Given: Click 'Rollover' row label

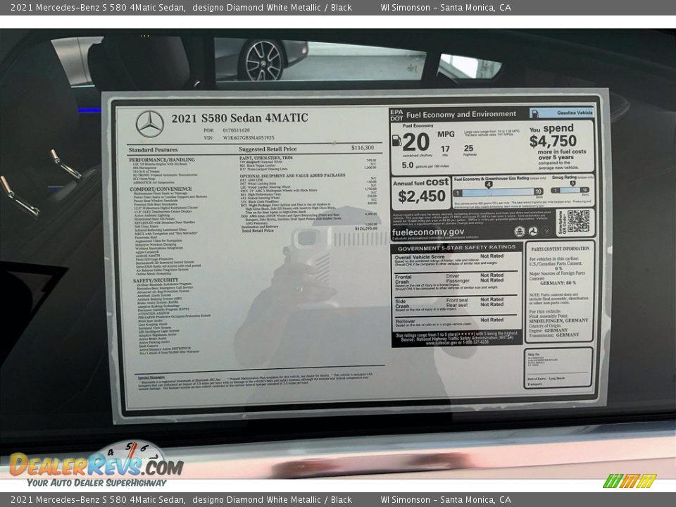Looking at the screenshot, I should tap(406, 321).
